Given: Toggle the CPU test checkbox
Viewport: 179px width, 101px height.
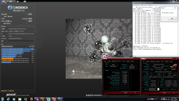Looking at the screenshot, I should click(33, 19).
